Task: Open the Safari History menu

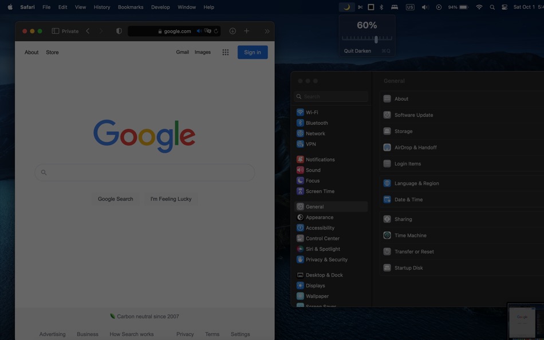Action: 102,7
